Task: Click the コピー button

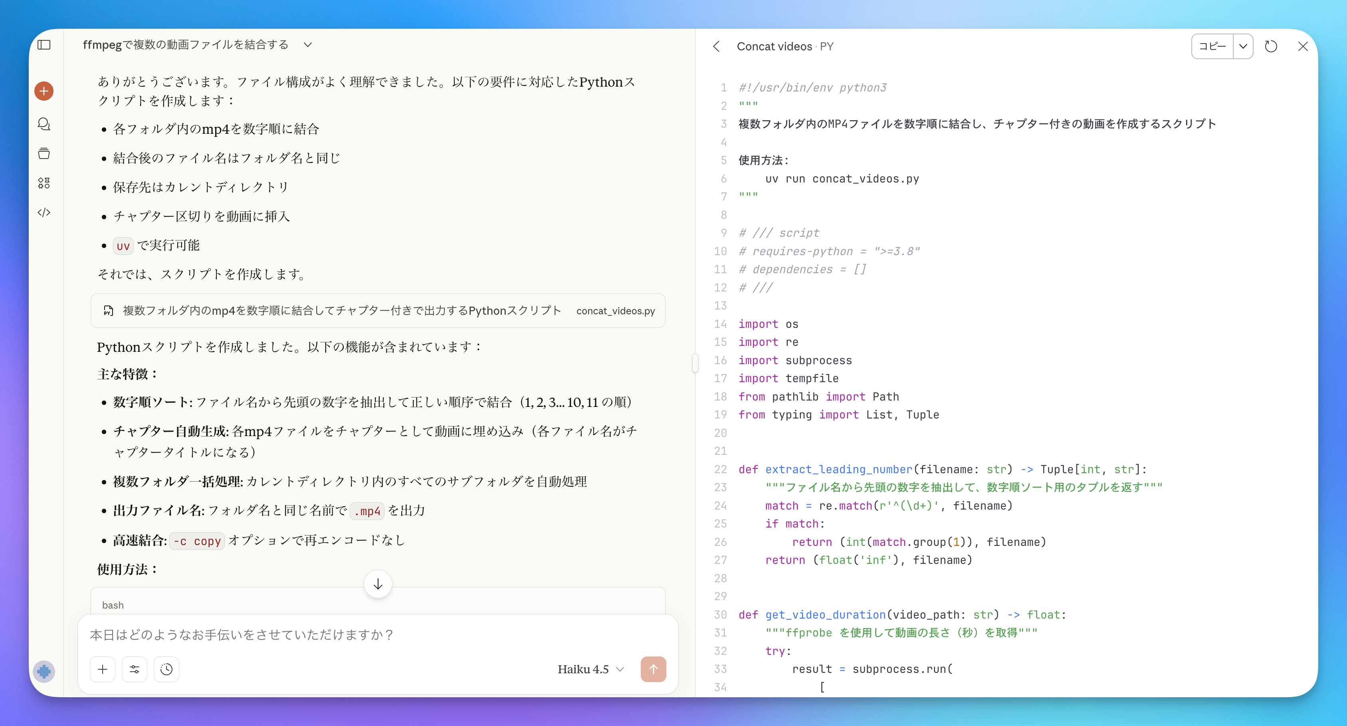Action: (x=1212, y=46)
